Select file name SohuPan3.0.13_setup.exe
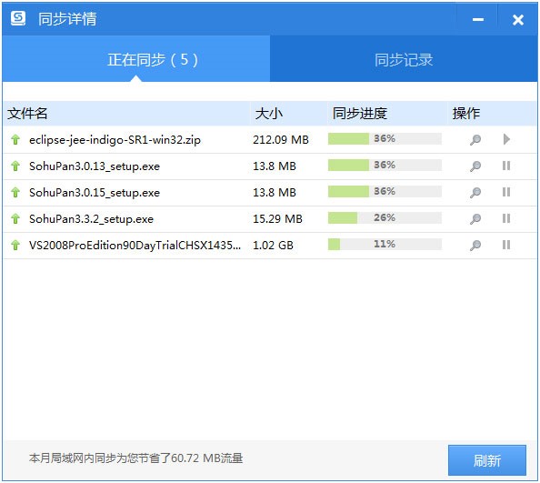 (x=95, y=166)
